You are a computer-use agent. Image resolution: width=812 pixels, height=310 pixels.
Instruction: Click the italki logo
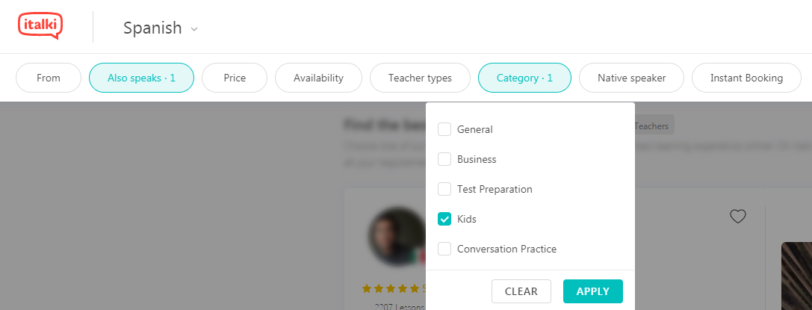pyautogui.click(x=40, y=26)
